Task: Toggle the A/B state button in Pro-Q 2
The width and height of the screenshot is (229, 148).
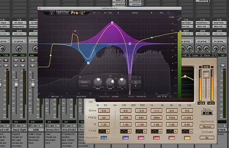Action: 105,13
